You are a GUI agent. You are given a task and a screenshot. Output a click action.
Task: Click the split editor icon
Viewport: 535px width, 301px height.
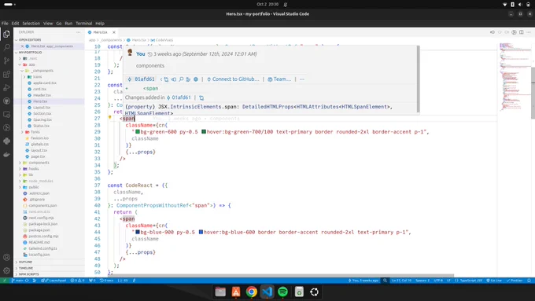(522, 32)
